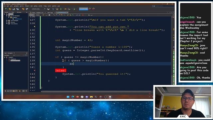This screenshot has width=213, height=120.
Task: Start macro recording with red circle icon
Action: 83,15
